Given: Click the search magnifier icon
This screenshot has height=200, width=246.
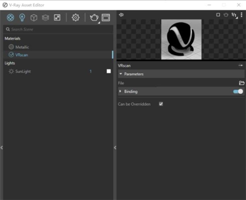Looking at the screenshot, I should click(x=8, y=29).
